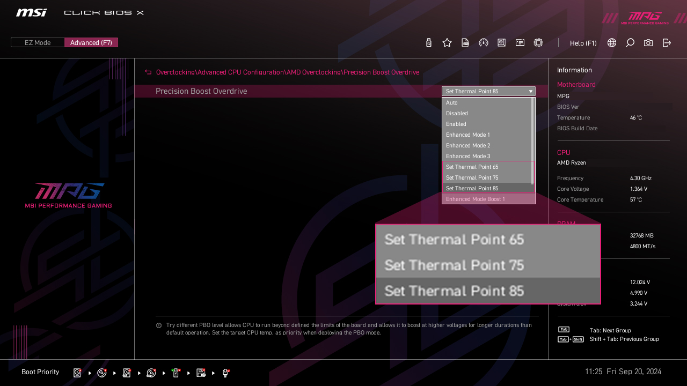Open the hardware monitor gauge icon
687x386 pixels.
coord(484,43)
